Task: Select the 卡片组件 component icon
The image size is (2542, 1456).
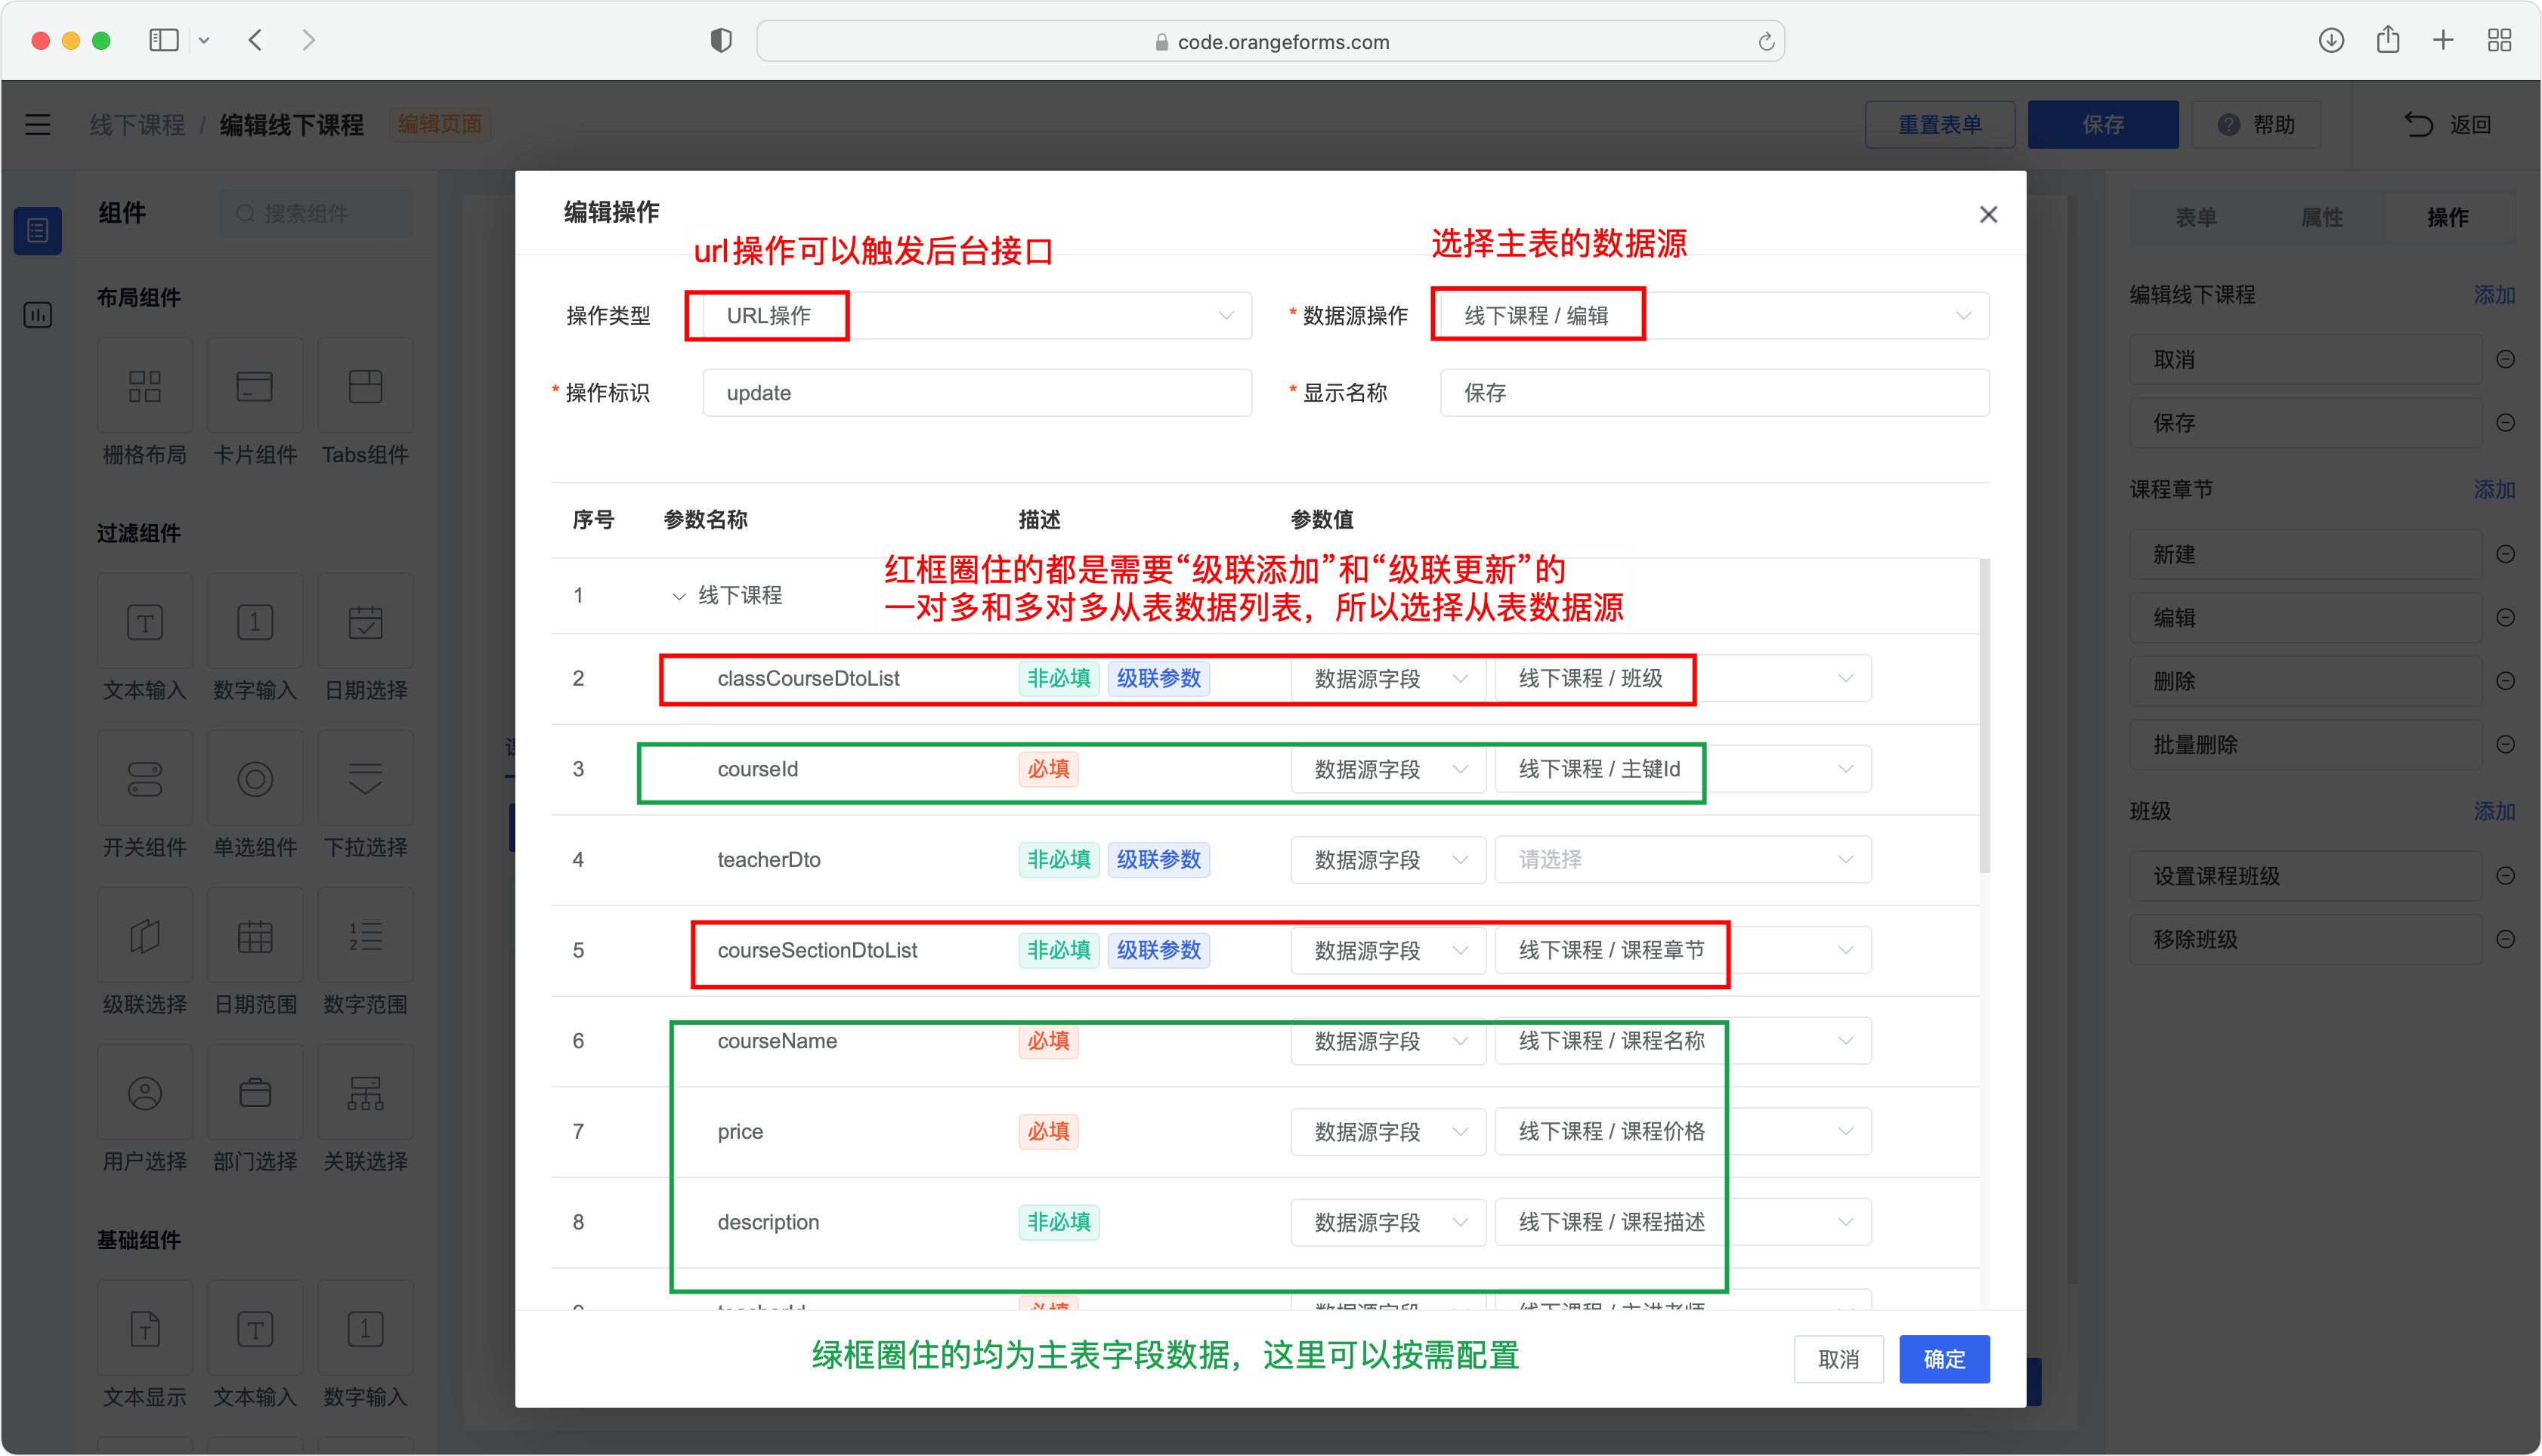Action: pos(255,386)
